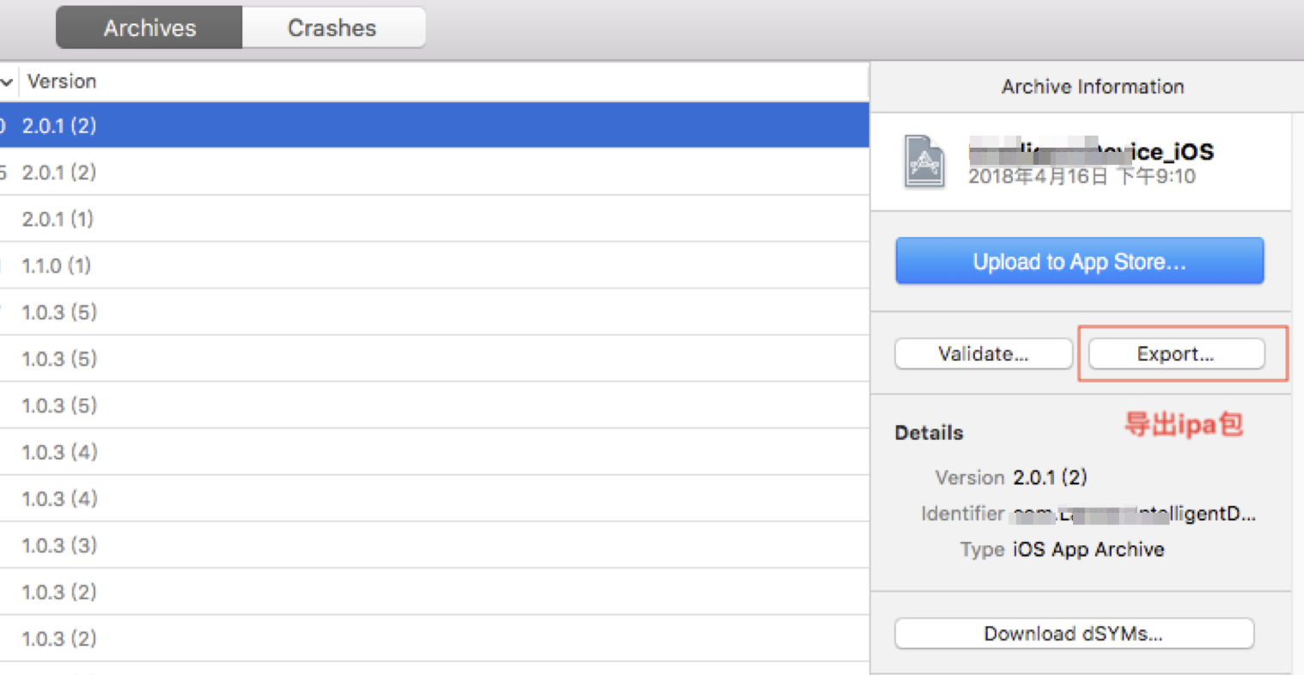Click the Archive Information header

tap(1093, 87)
